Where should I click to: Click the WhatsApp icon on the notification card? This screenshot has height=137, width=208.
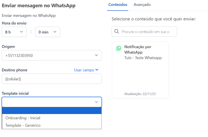click(119, 48)
